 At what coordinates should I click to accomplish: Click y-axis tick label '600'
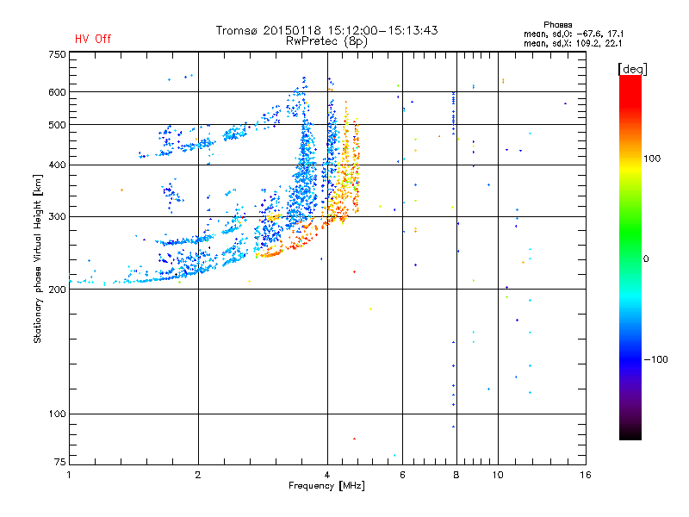click(x=57, y=92)
